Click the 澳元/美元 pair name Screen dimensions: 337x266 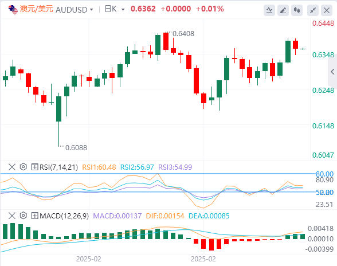pos(37,9)
